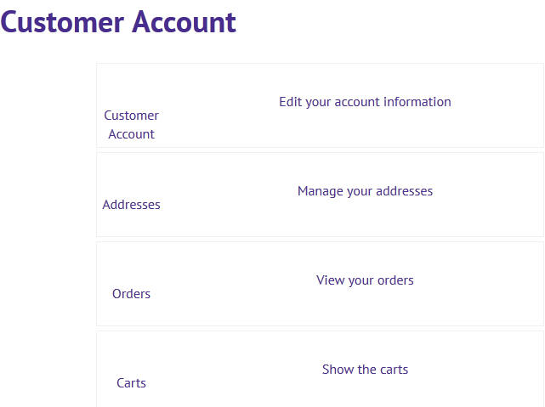
Task: Go to the Carts link
Action: tap(131, 383)
